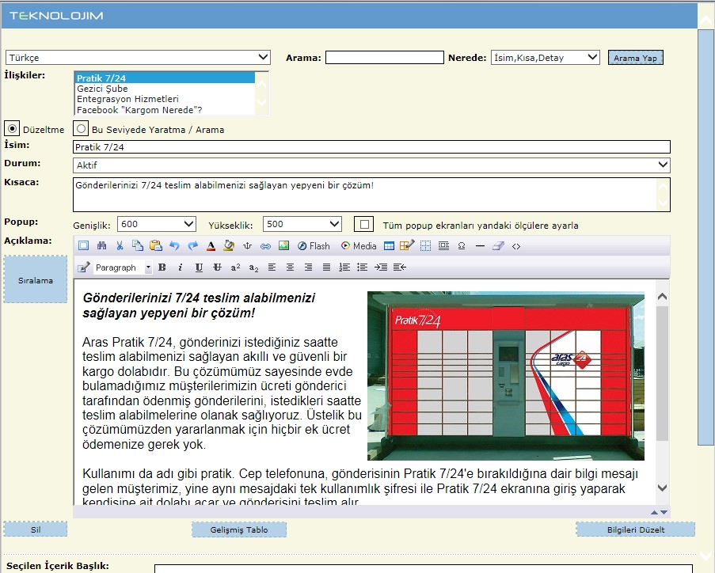Click the Sıralama button

(x=36, y=280)
